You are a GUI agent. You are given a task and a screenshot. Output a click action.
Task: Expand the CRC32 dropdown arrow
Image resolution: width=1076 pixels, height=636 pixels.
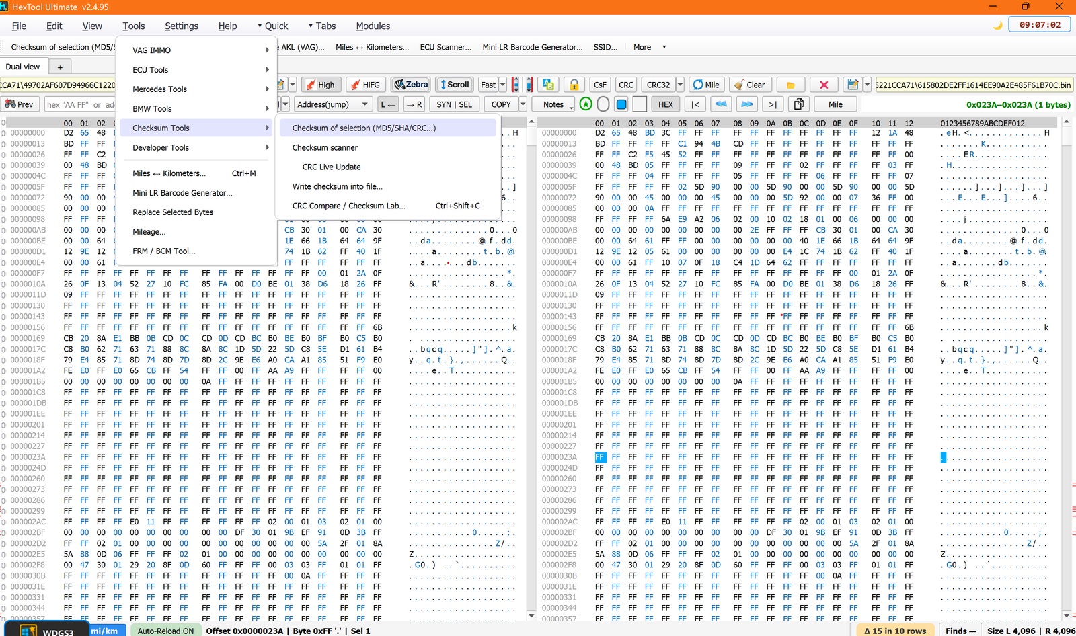tap(680, 85)
